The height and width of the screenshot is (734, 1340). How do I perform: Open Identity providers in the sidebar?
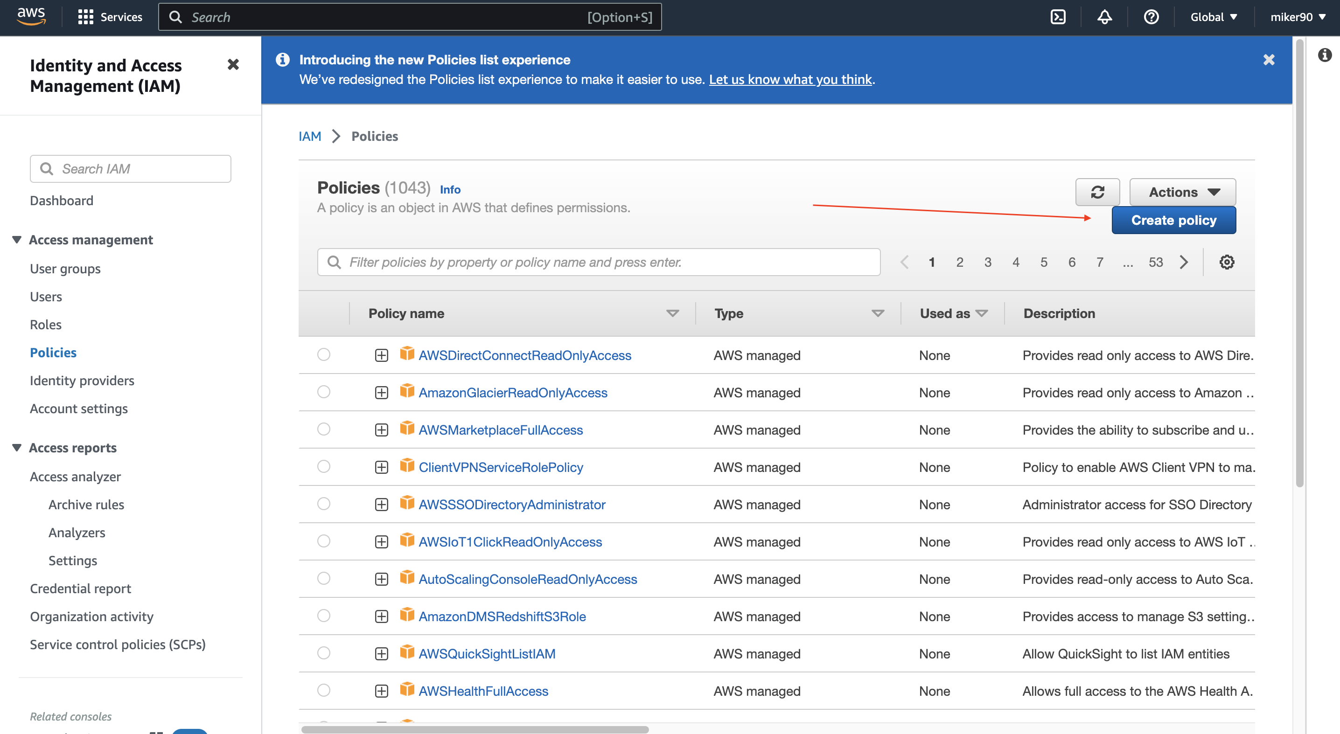[82, 381]
